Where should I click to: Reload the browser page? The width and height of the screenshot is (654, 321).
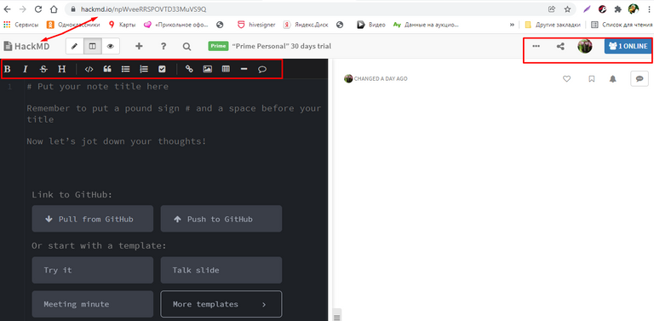pyautogui.click(x=38, y=9)
